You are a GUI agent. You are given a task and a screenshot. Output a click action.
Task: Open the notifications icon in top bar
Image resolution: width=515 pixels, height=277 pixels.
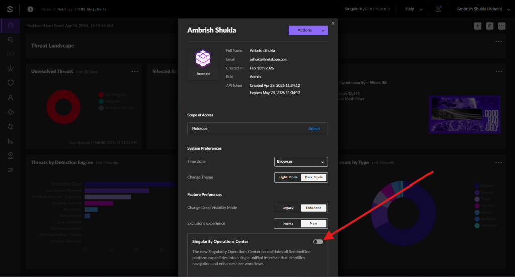point(438,9)
